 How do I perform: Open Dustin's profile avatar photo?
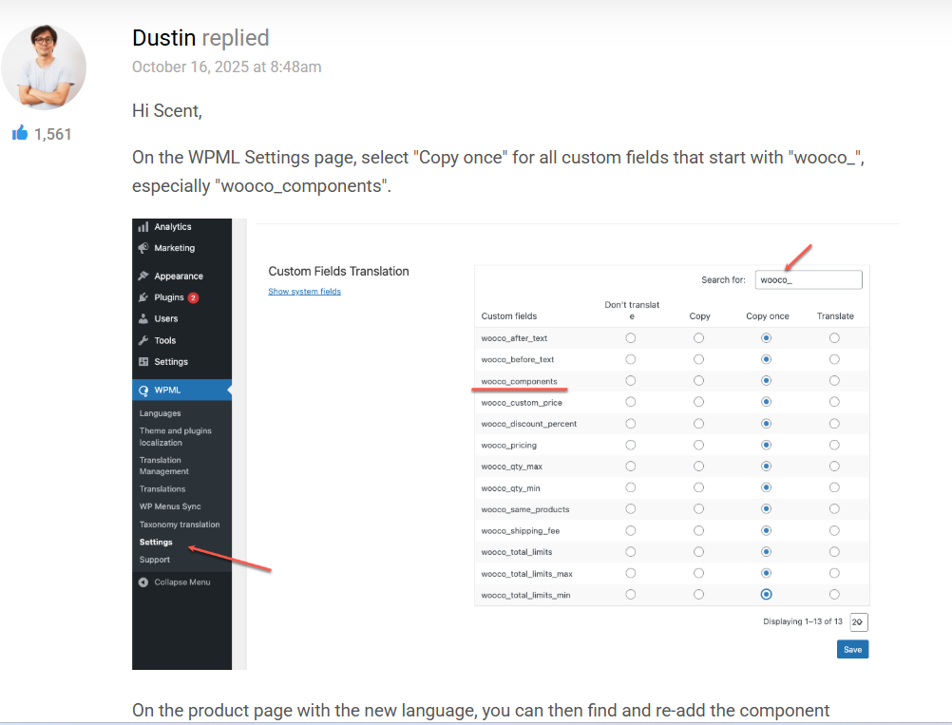(44, 67)
